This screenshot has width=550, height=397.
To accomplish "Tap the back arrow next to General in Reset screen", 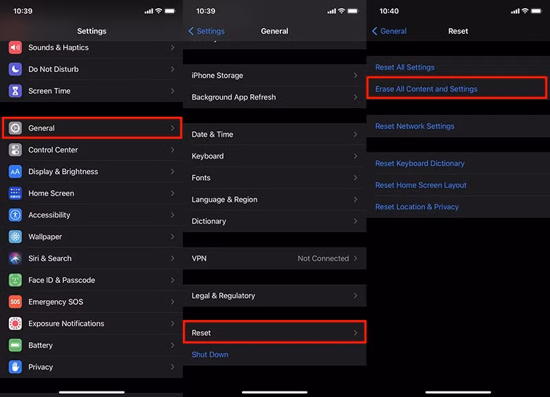I will 374,31.
